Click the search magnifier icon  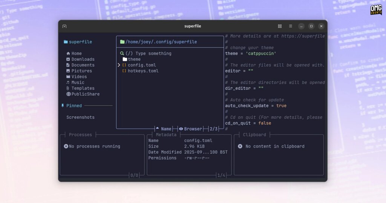(x=122, y=54)
